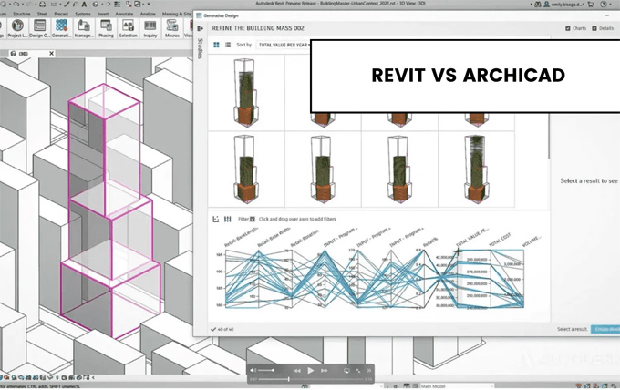Select the third design thumbnail in second row
620x390 pixels.
[399, 169]
